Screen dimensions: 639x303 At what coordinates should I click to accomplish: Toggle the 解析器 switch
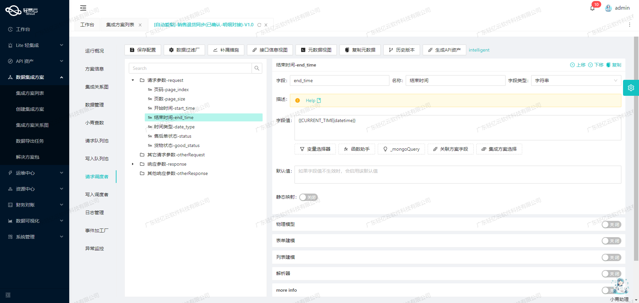[611, 274]
